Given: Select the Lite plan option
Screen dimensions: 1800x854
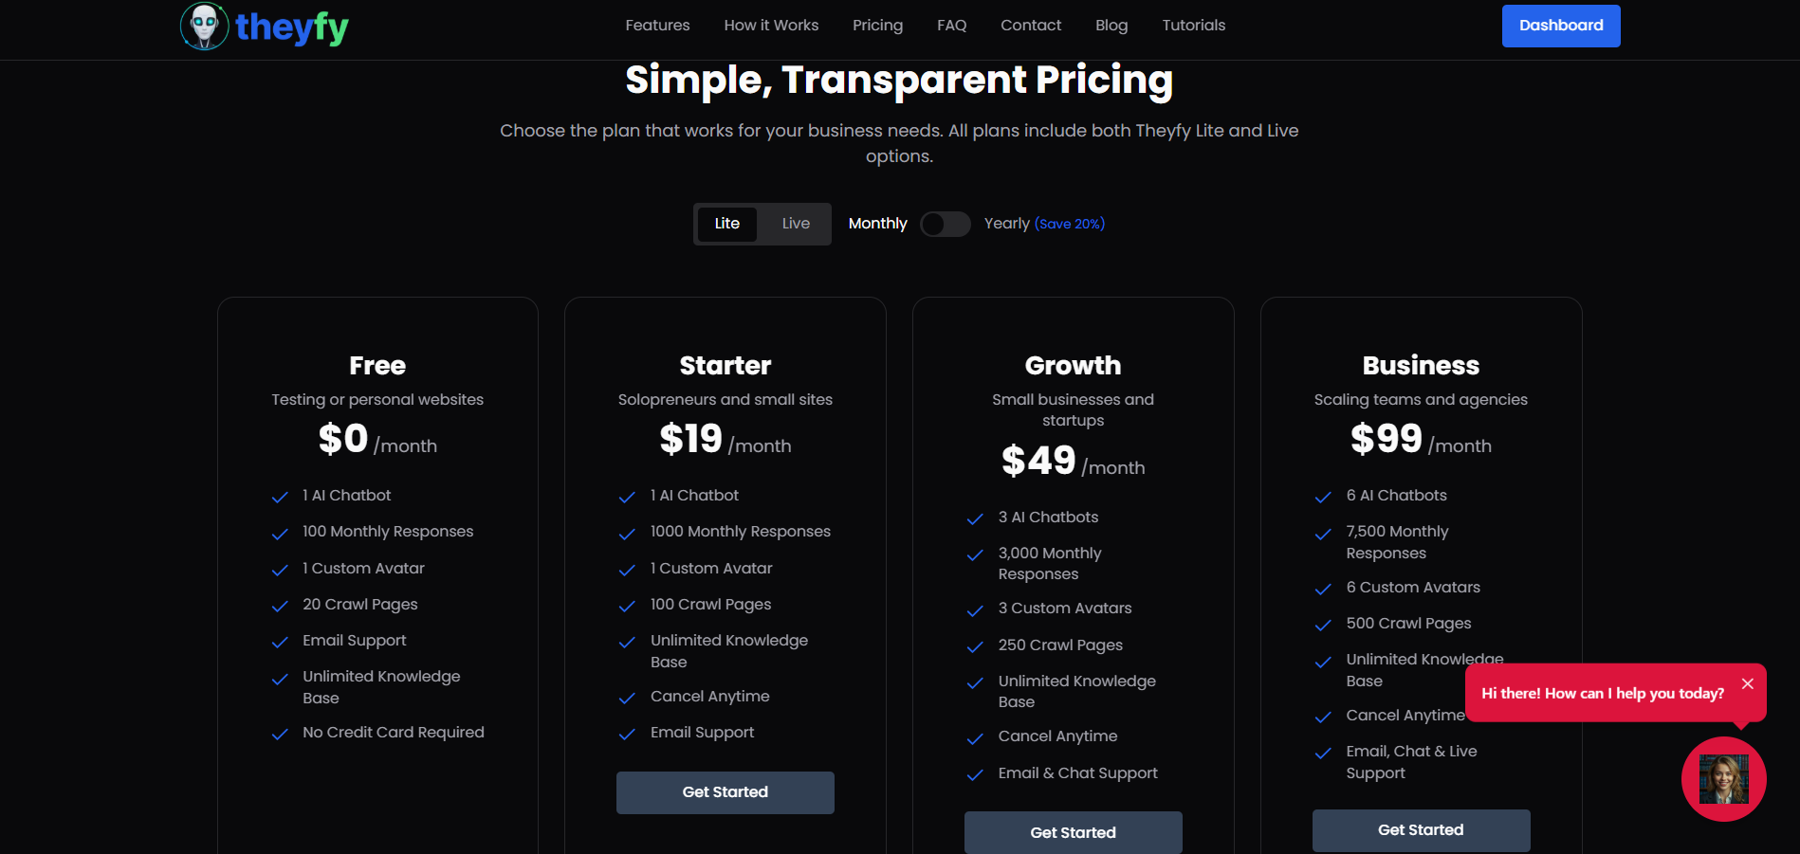Looking at the screenshot, I should click(727, 224).
